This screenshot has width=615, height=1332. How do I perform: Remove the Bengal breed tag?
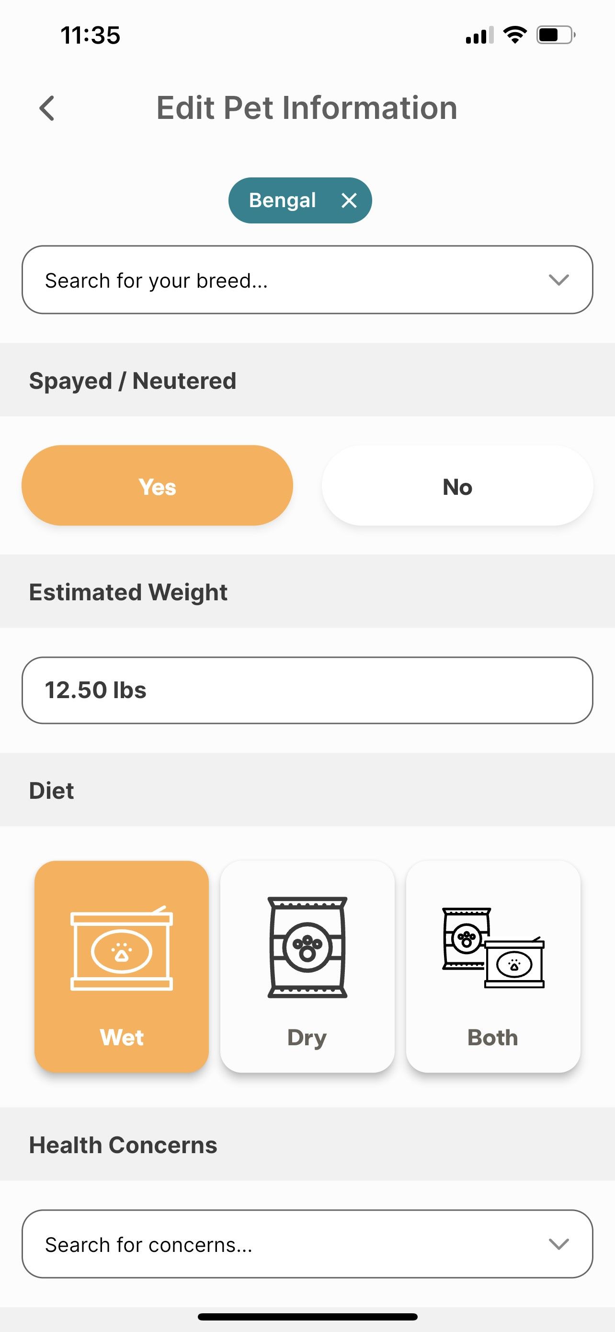[349, 200]
